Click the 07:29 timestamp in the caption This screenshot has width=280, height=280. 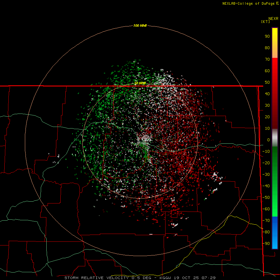208,278
